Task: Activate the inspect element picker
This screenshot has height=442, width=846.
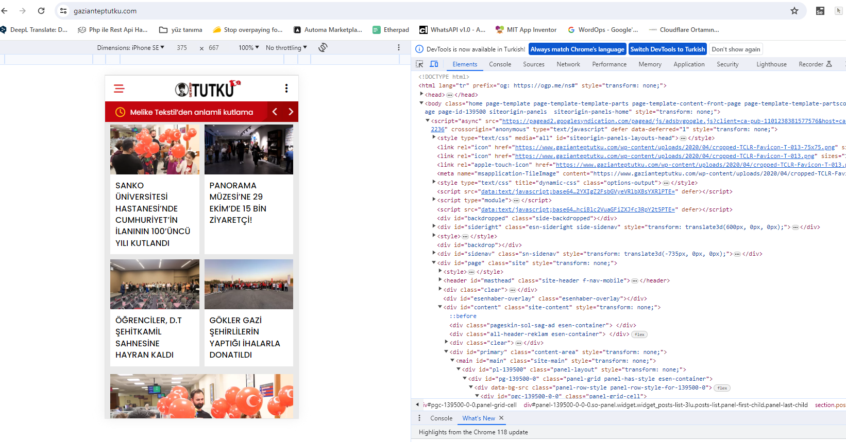Action: click(x=420, y=64)
